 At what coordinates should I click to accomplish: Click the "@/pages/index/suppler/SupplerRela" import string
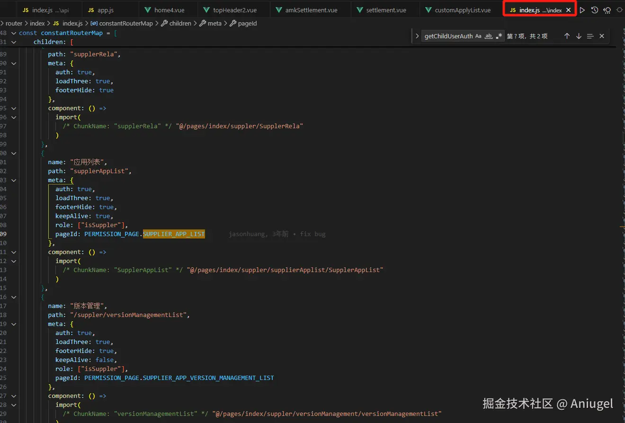click(x=239, y=126)
